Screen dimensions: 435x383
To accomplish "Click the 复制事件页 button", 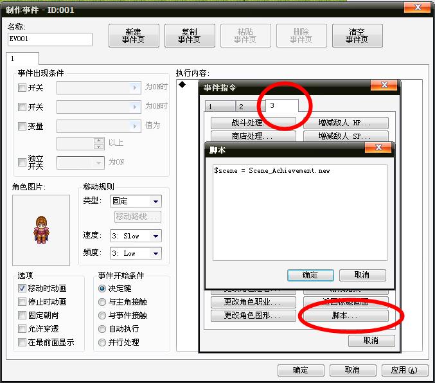I will (190, 36).
